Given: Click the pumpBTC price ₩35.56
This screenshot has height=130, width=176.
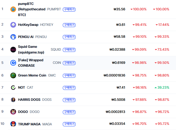Looking at the screenshot, I should tap(119, 9).
